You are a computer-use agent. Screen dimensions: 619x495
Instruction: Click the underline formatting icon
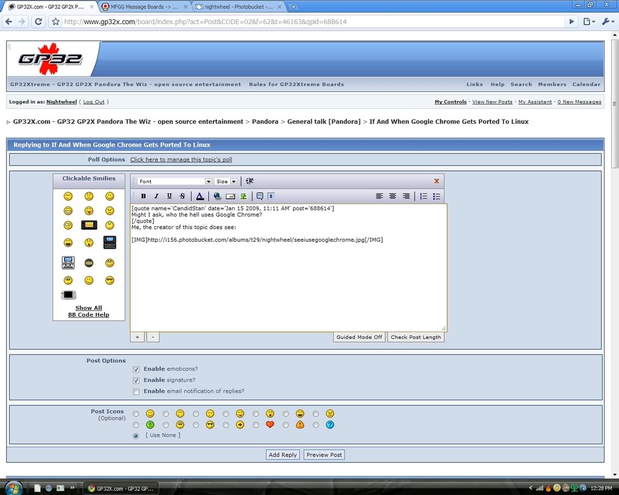pos(169,196)
